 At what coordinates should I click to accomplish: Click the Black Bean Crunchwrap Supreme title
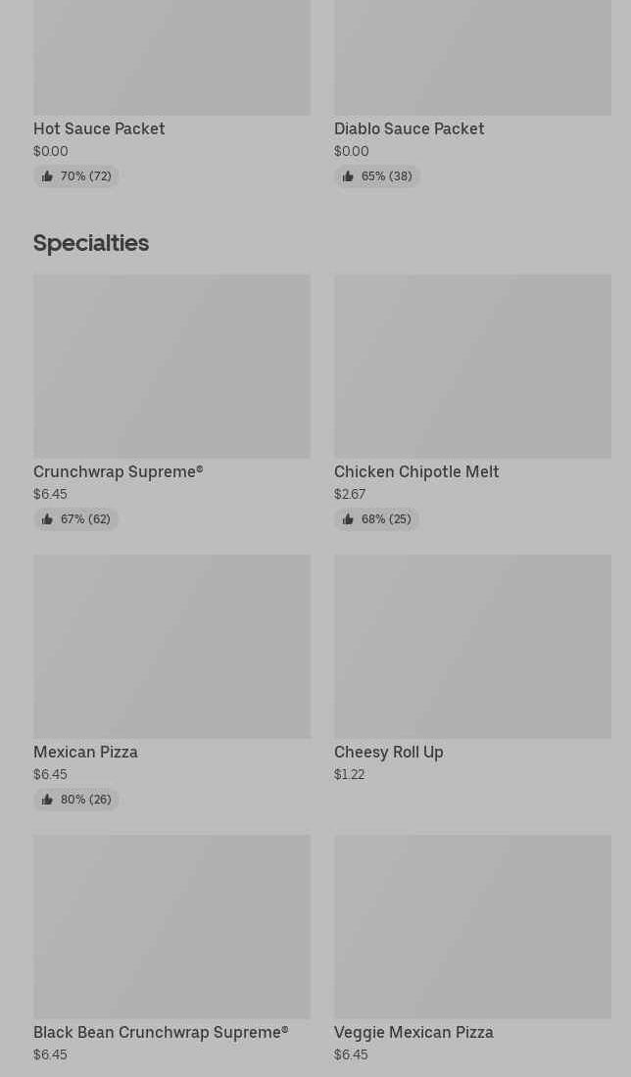click(161, 1032)
